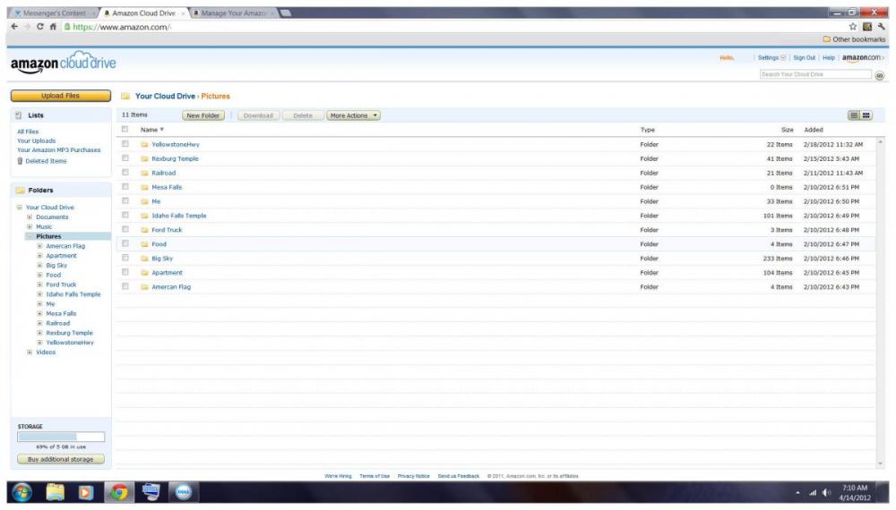Open the More Actions dropdown
This screenshot has width=896, height=510.
[353, 115]
